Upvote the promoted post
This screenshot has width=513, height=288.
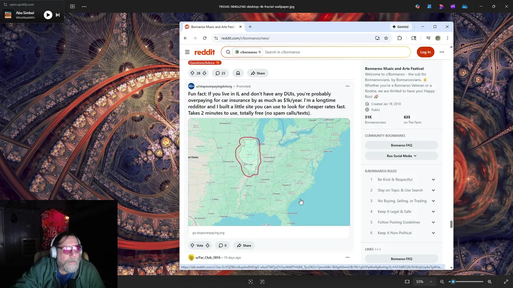[x=192, y=246]
